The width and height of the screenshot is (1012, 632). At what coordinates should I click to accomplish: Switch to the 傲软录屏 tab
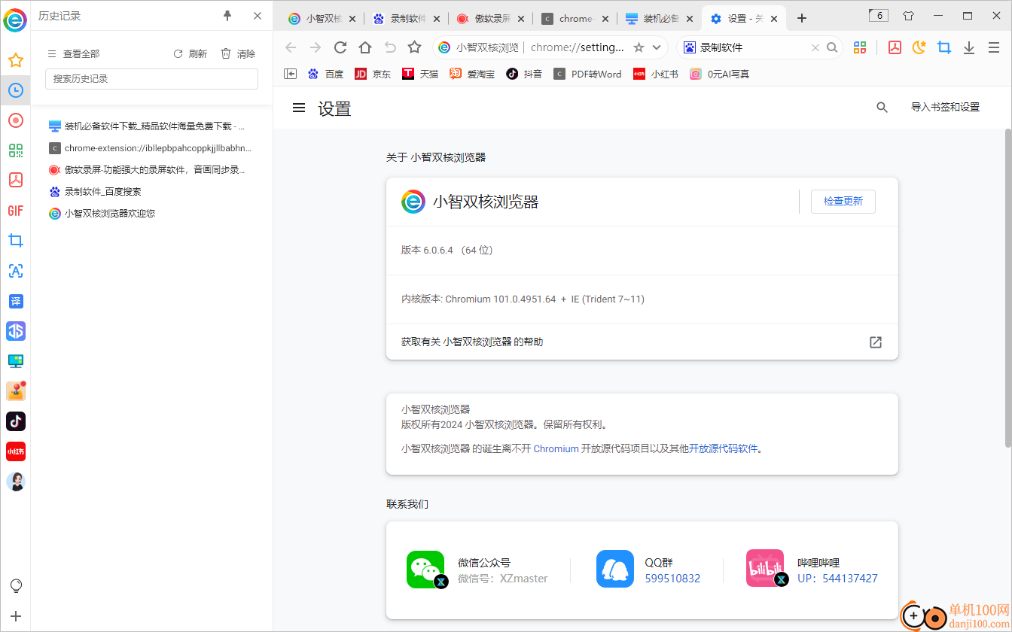[491, 19]
